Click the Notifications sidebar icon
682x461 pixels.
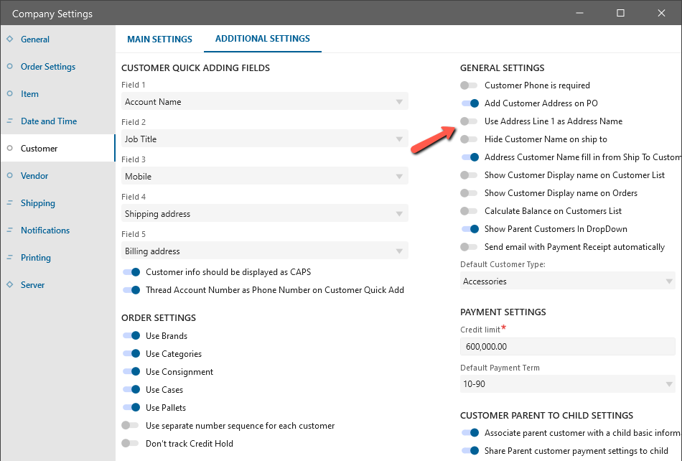[x=9, y=230]
